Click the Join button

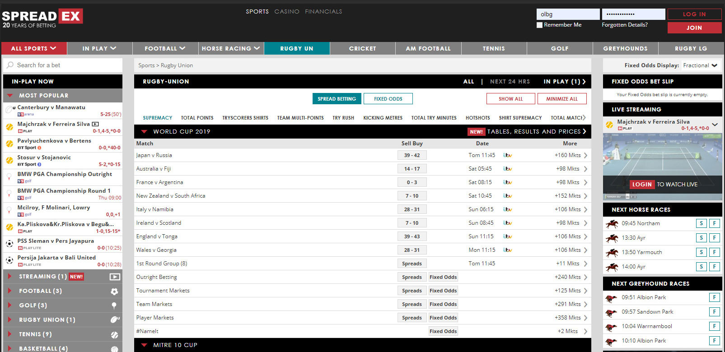pos(694,28)
